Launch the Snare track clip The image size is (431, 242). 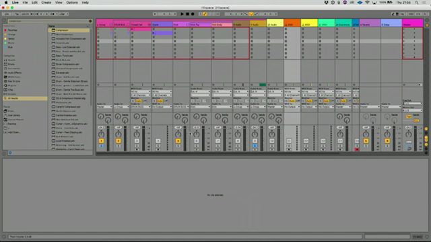tap(154, 33)
